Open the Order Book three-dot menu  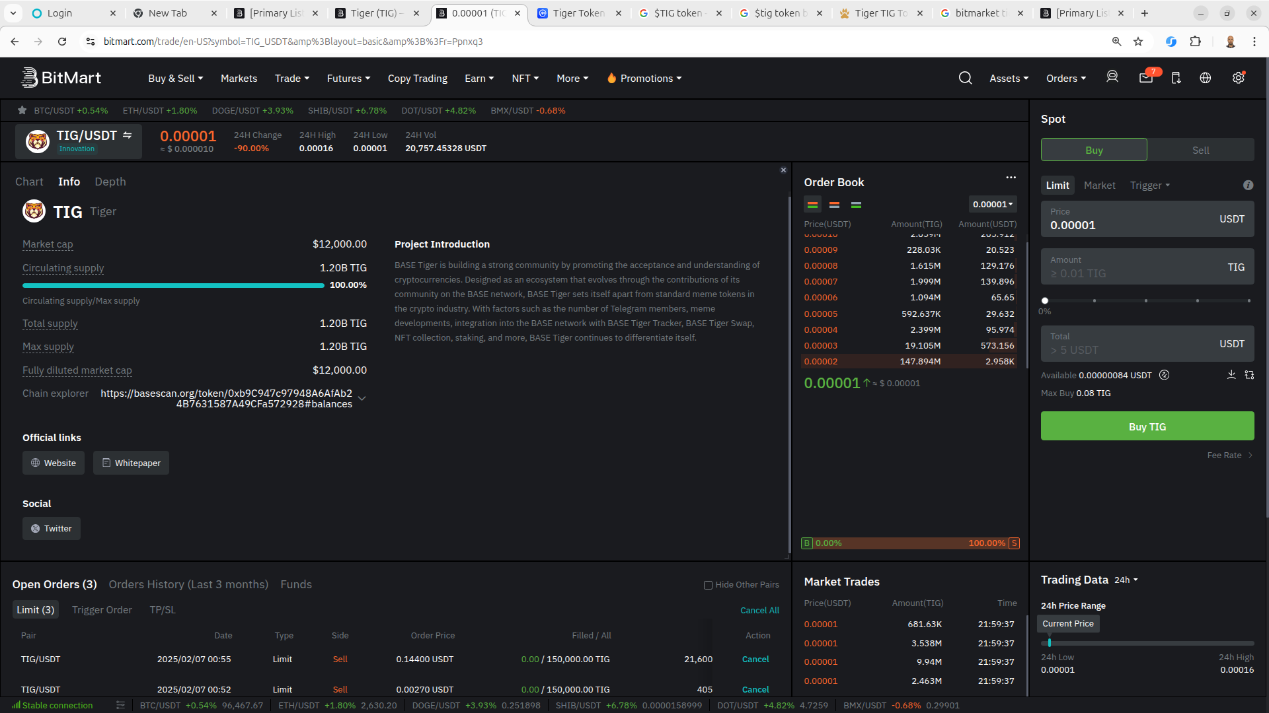coord(1011,178)
